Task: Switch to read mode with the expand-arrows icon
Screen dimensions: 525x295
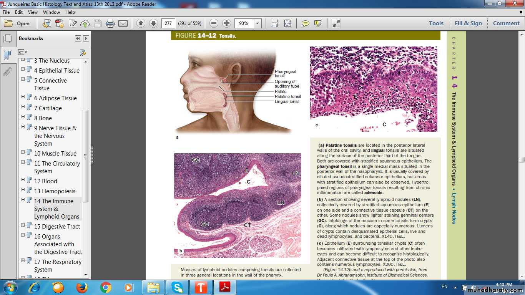Action: pos(336,23)
